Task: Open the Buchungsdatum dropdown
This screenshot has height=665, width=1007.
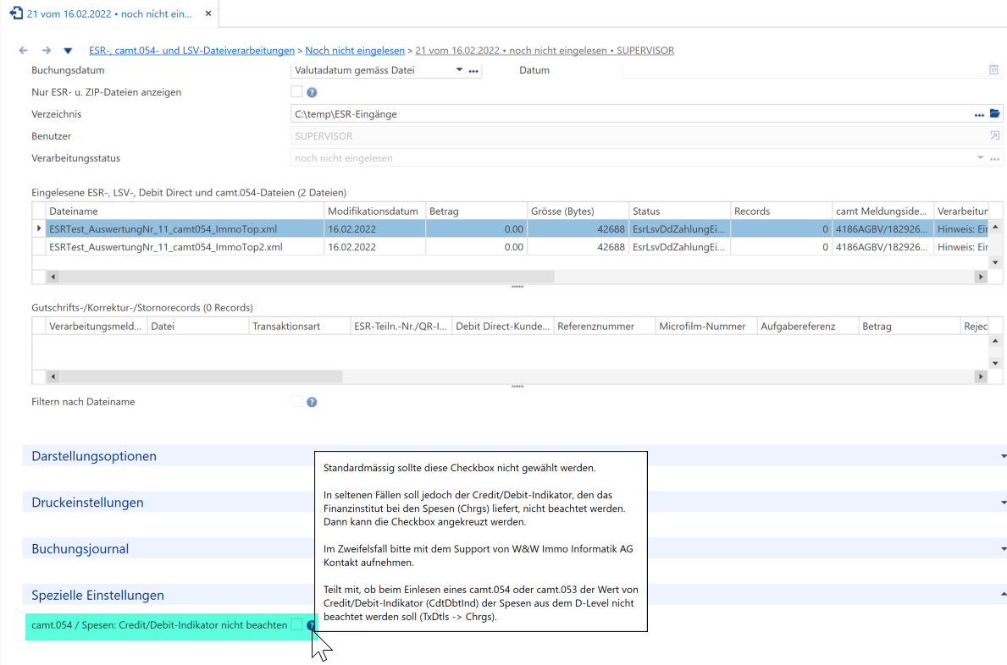Action: 459,70
